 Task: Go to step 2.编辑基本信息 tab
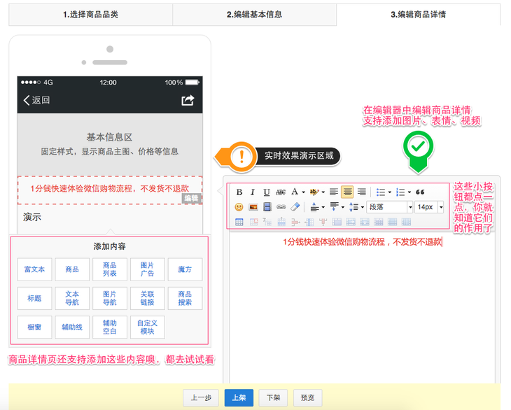[255, 15]
